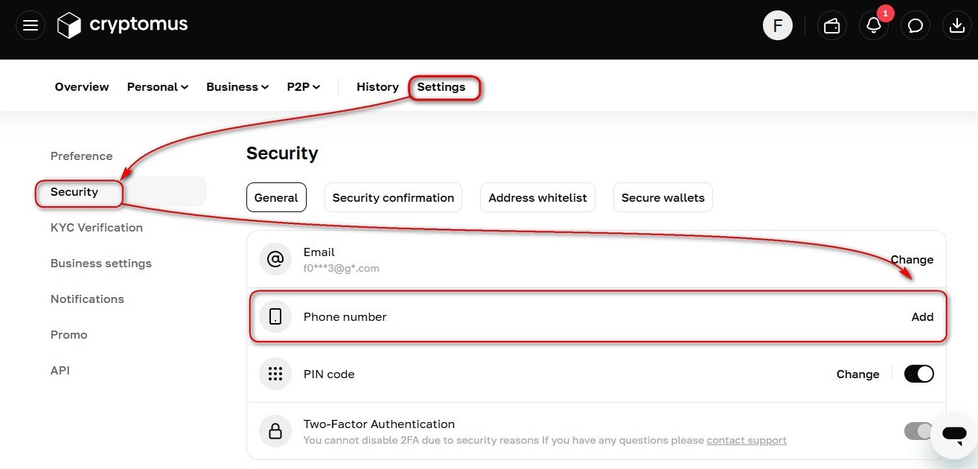Click the Cryptomus cube logo
The height and width of the screenshot is (469, 978).
coord(69,25)
